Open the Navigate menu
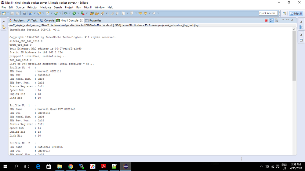This screenshot has height=171, width=305. pos(46,7)
